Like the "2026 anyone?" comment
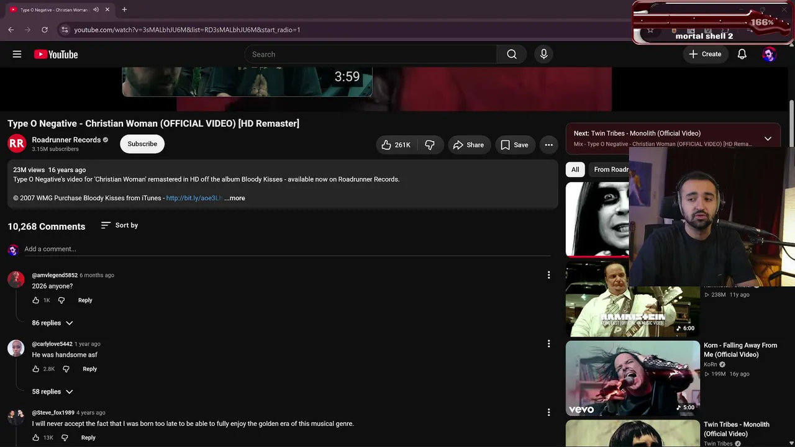 36,300
